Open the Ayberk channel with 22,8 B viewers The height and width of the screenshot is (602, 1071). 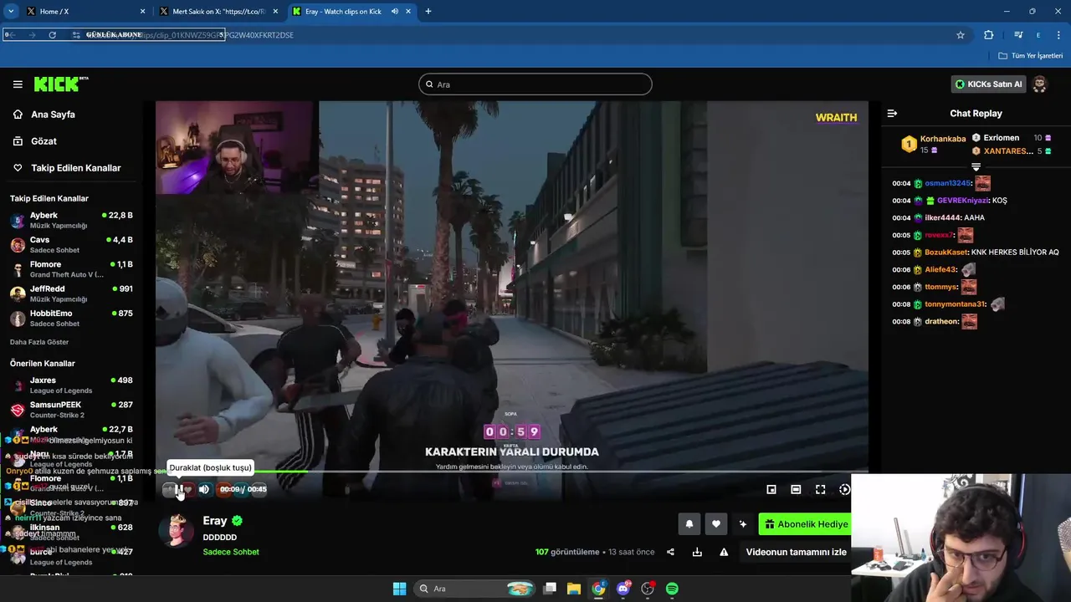point(71,220)
